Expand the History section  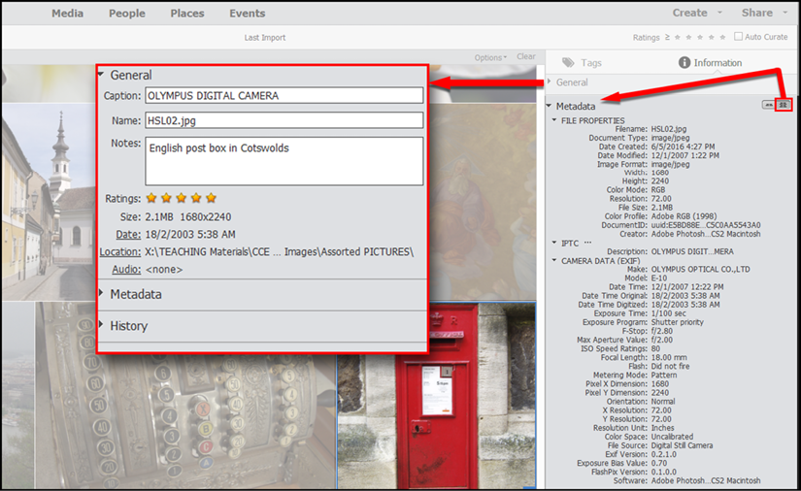click(101, 325)
